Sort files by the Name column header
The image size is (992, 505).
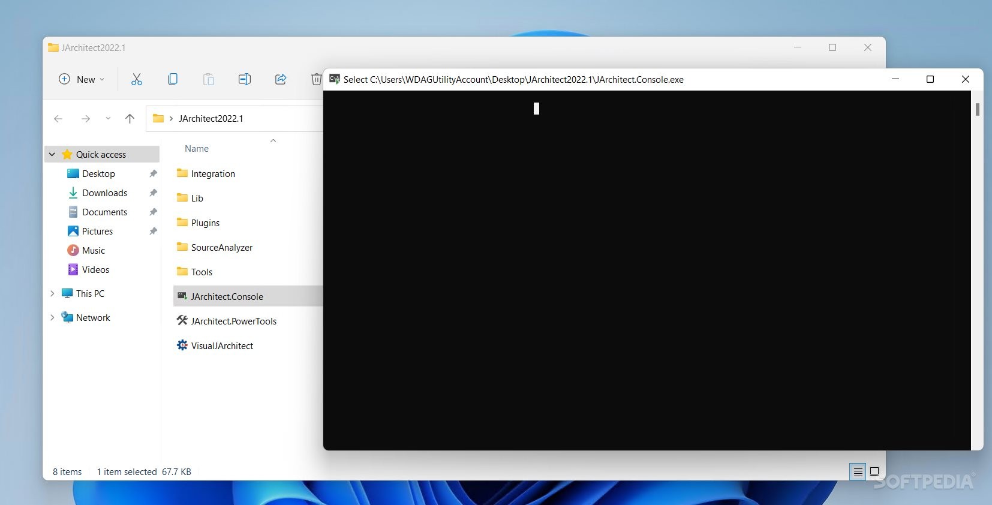[x=197, y=149]
